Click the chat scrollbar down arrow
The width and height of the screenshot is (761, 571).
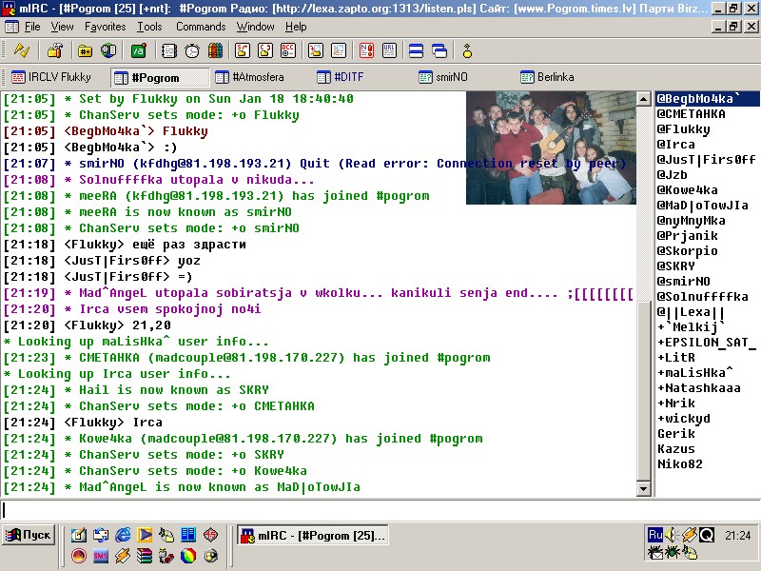[643, 489]
